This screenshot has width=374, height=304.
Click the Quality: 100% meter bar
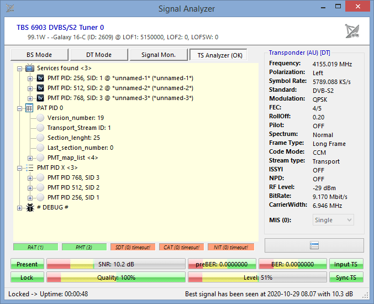[x=116, y=277]
